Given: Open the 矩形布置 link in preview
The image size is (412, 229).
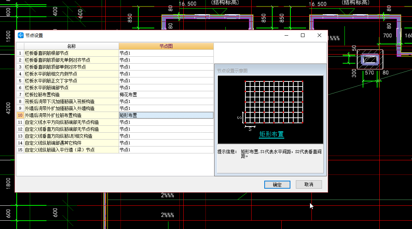Looking at the screenshot, I should 272,134.
